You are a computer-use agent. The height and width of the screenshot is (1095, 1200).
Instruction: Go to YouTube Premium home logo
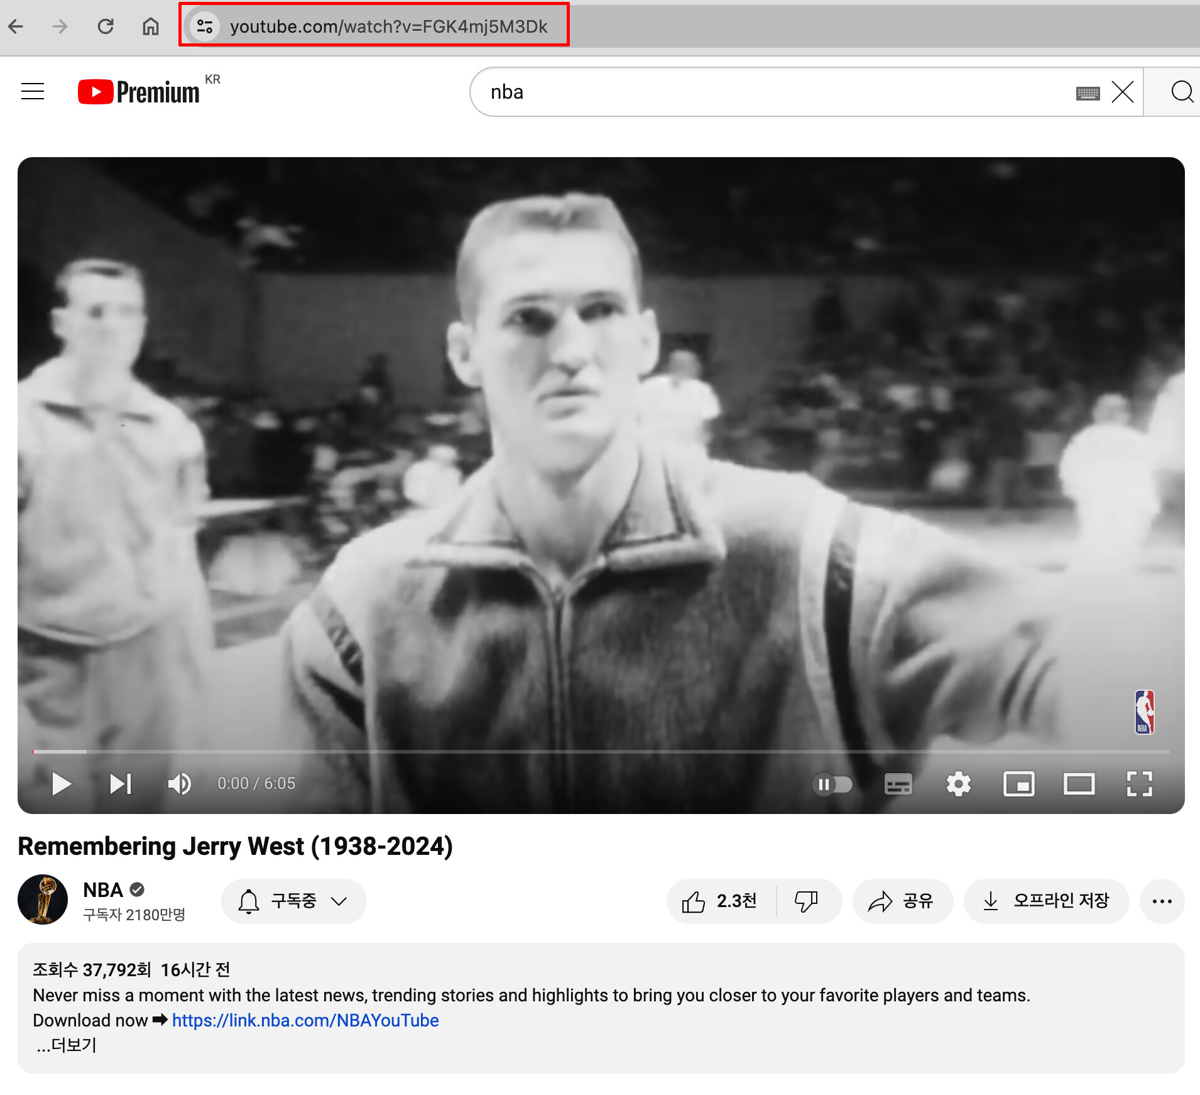[139, 92]
